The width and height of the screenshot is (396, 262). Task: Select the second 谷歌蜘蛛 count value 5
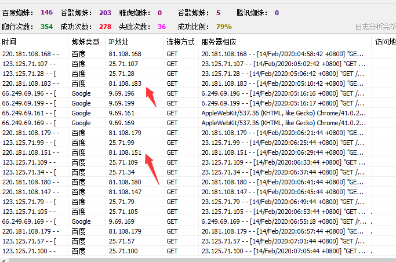pos(218,13)
